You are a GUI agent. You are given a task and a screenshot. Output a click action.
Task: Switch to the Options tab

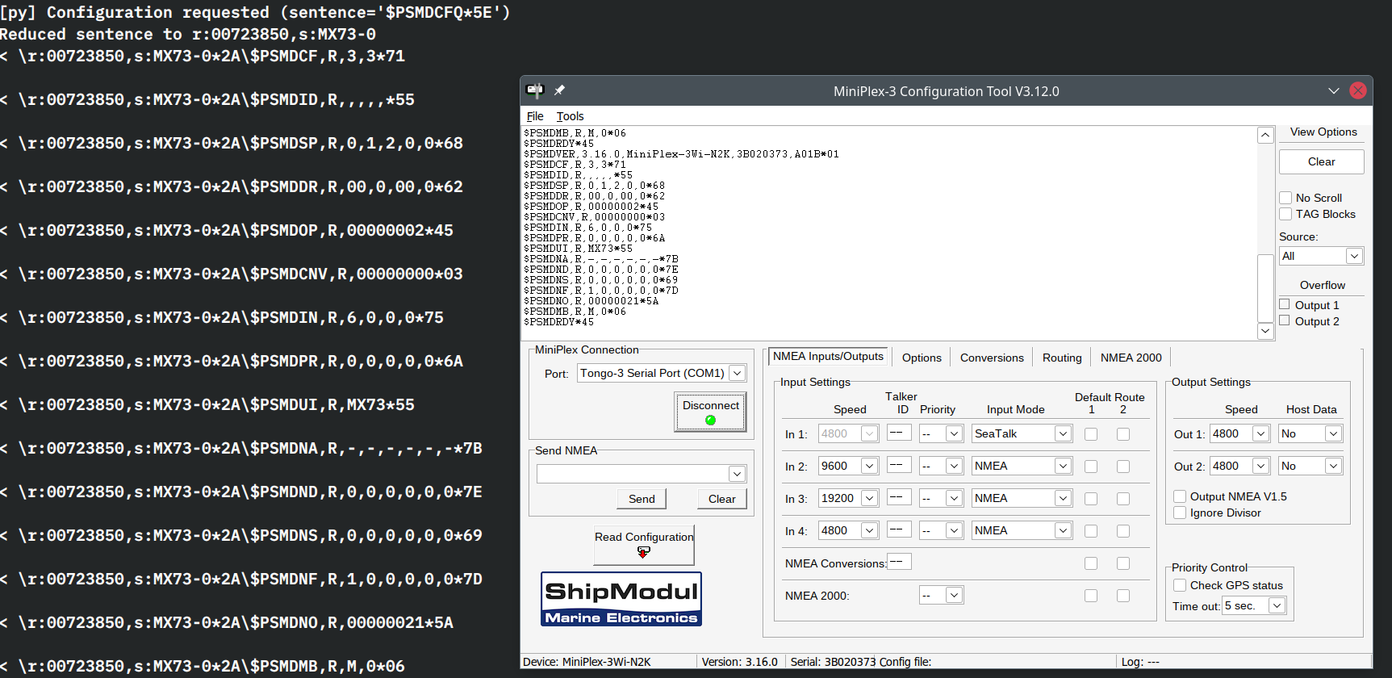point(922,358)
